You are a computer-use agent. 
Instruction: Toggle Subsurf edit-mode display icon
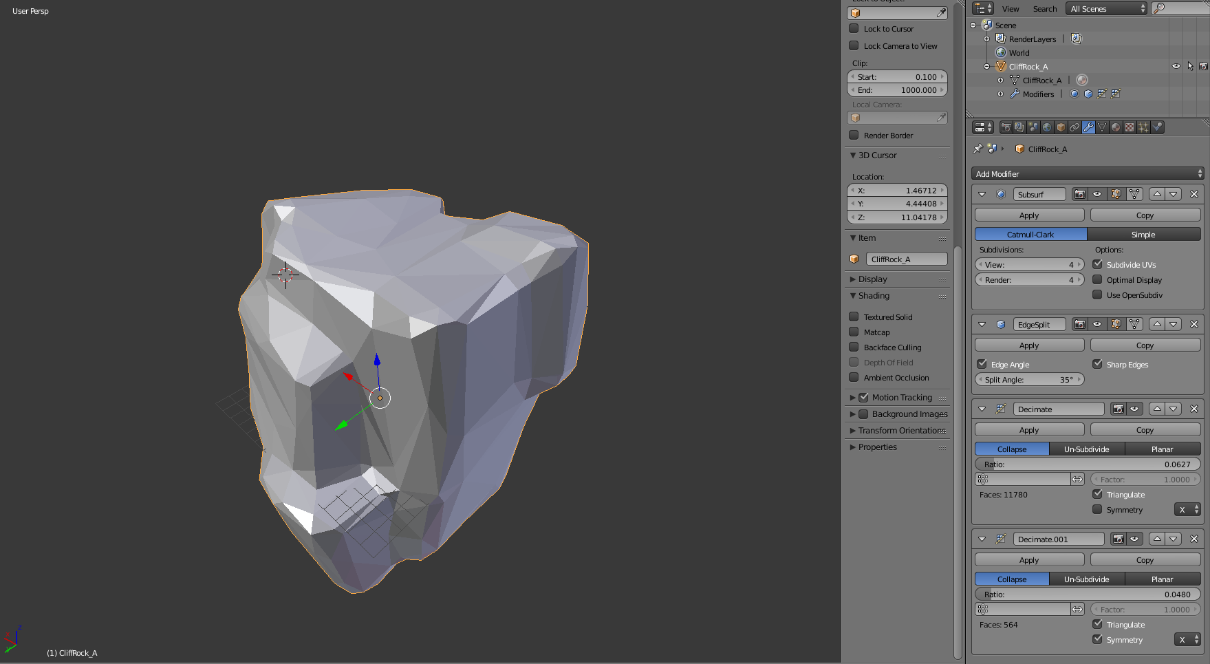point(1116,194)
